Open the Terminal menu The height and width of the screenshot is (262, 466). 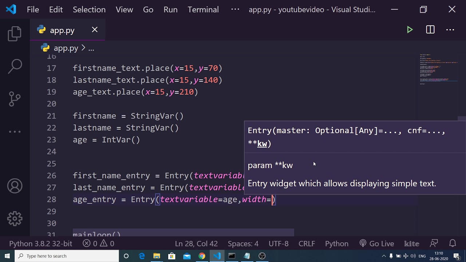pyautogui.click(x=203, y=9)
